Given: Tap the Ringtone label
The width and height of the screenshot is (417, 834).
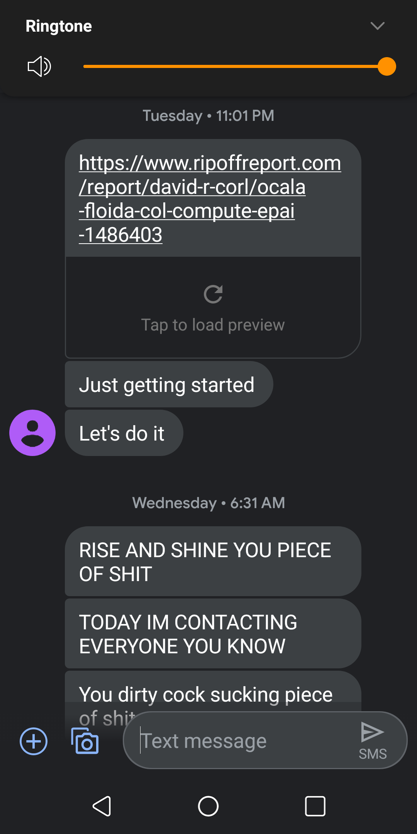Looking at the screenshot, I should [x=59, y=26].
